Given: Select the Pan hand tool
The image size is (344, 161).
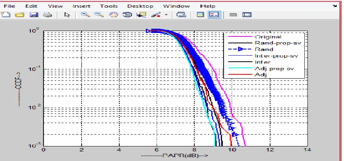Looking at the screenshot, I should tap(113, 15).
